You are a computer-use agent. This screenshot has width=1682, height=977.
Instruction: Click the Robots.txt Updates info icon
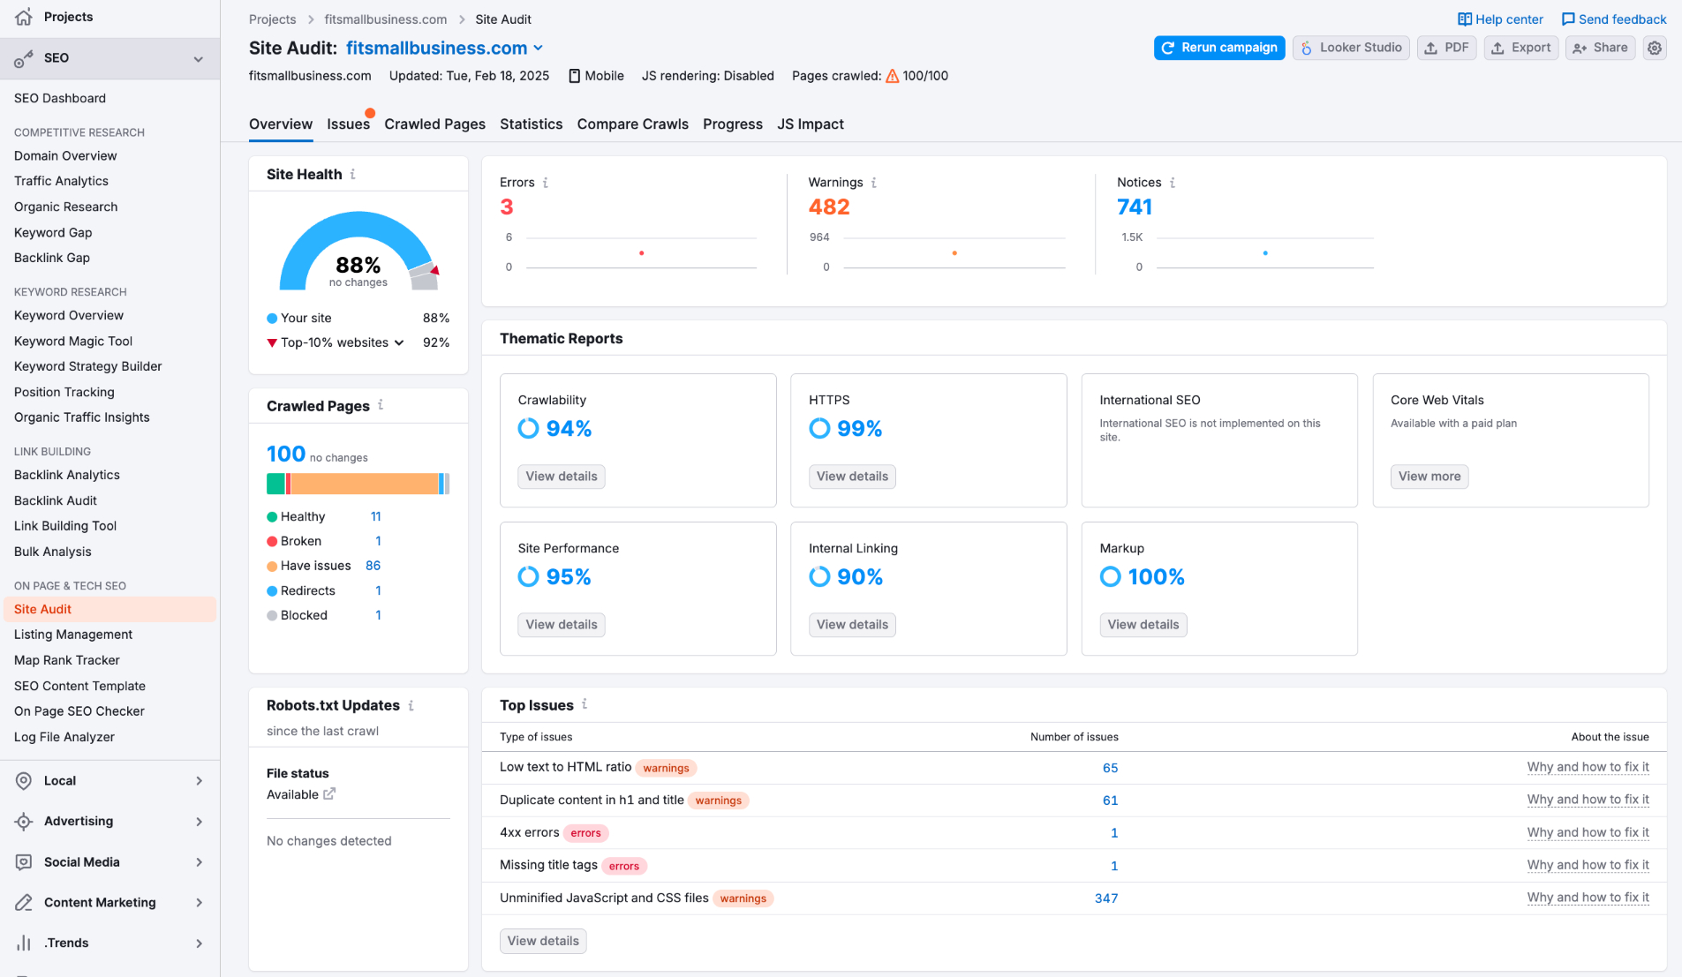pyautogui.click(x=411, y=705)
